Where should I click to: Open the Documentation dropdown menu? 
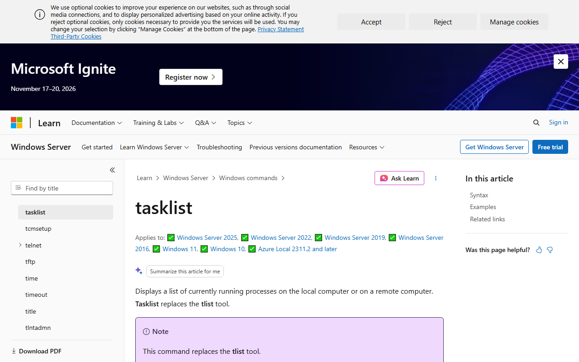click(x=97, y=123)
